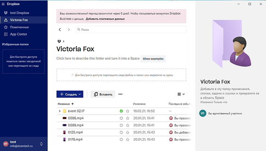Click date 20.01.21, 15:43

[x=144, y=140]
